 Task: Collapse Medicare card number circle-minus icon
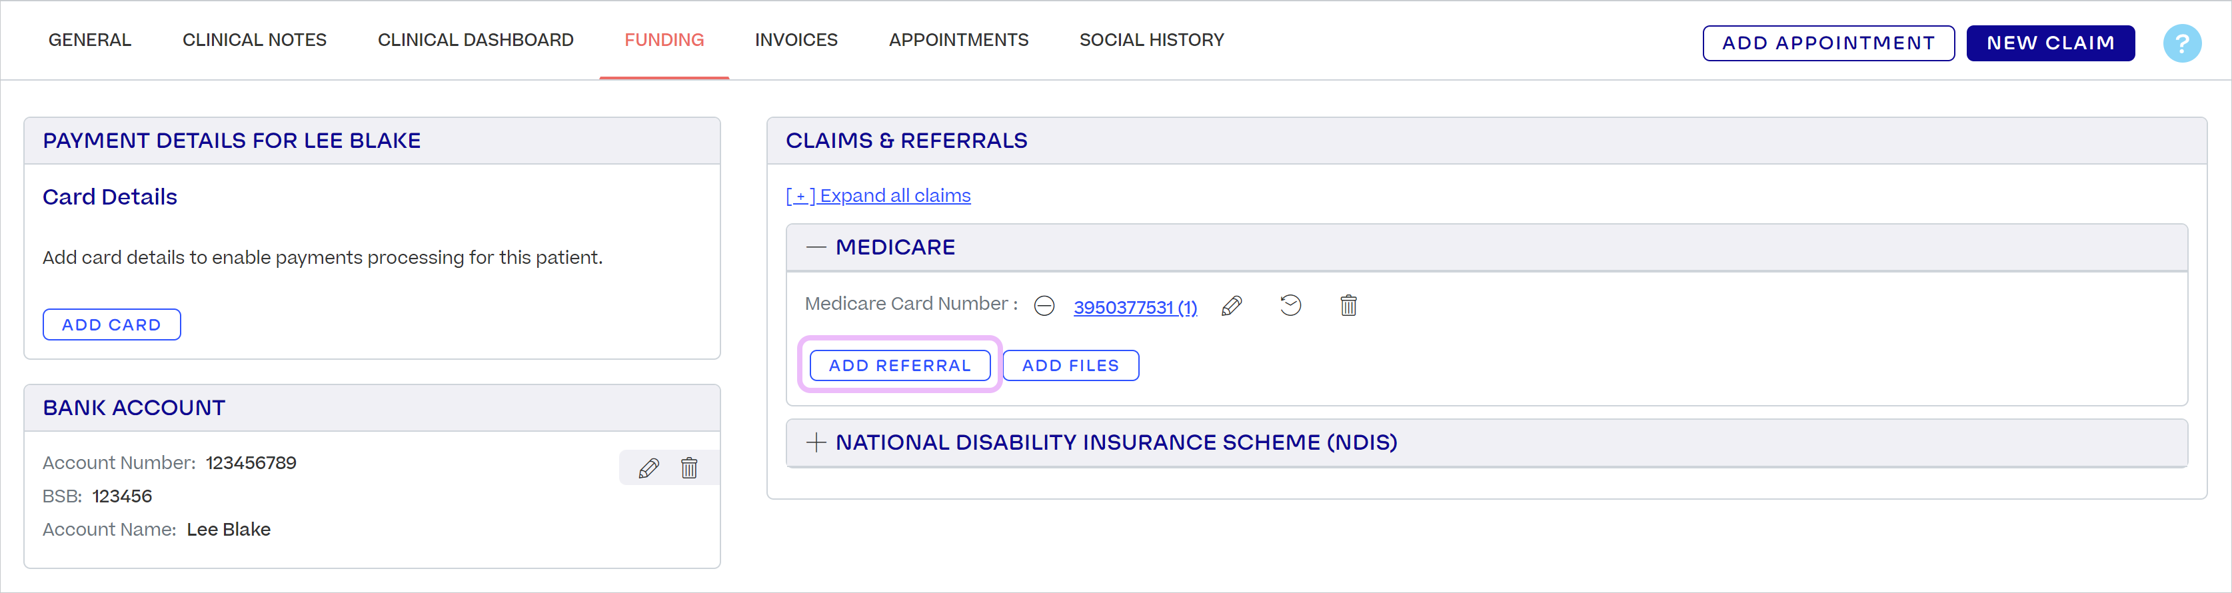click(x=1044, y=306)
